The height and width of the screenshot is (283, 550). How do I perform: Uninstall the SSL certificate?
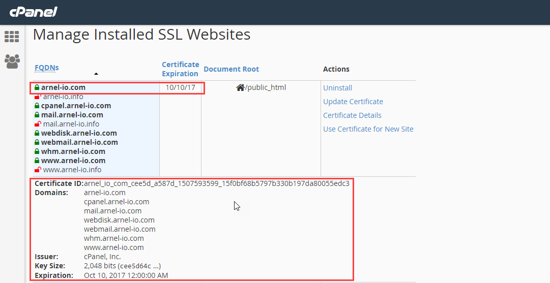pyautogui.click(x=338, y=88)
